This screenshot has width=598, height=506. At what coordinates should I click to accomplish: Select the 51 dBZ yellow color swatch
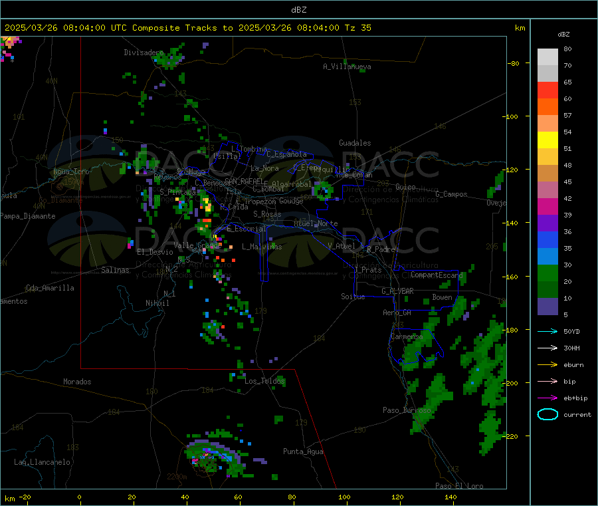pyautogui.click(x=548, y=140)
